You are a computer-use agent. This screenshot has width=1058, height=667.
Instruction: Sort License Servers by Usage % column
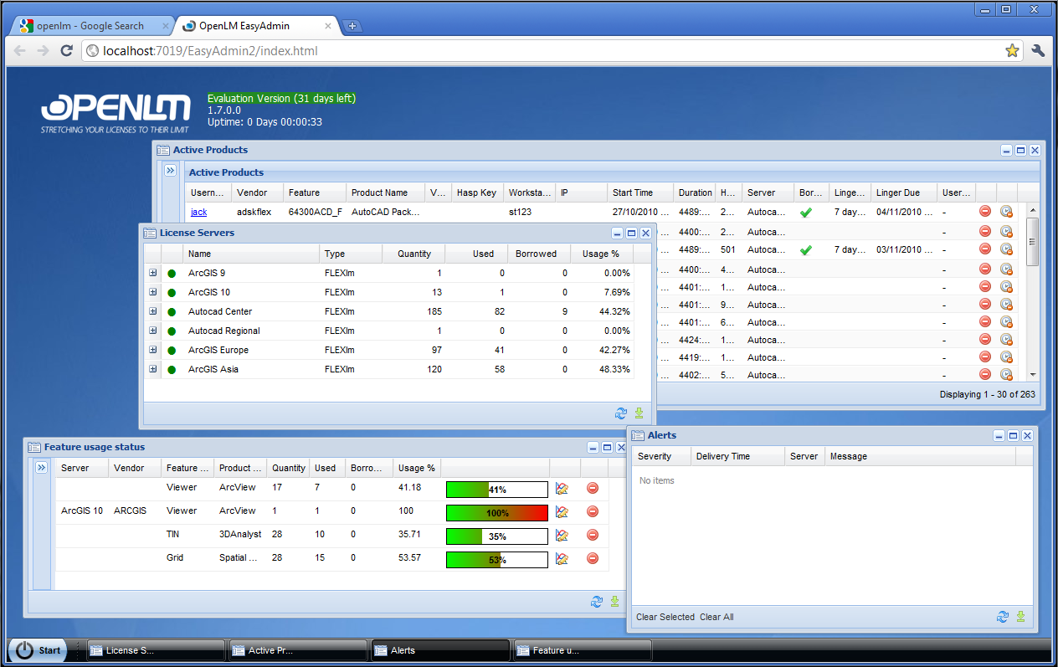point(602,254)
